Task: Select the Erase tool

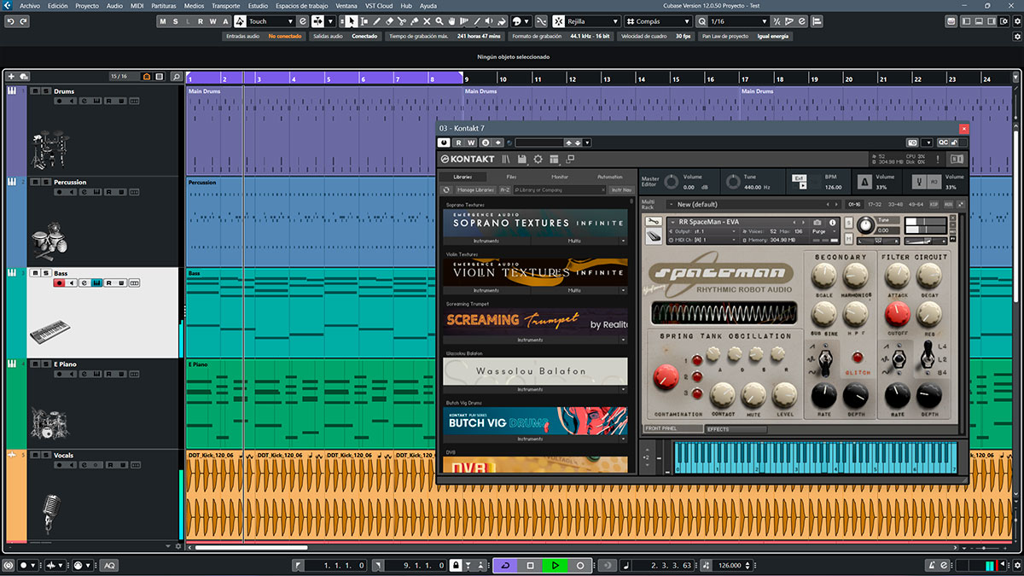Action: coord(389,21)
